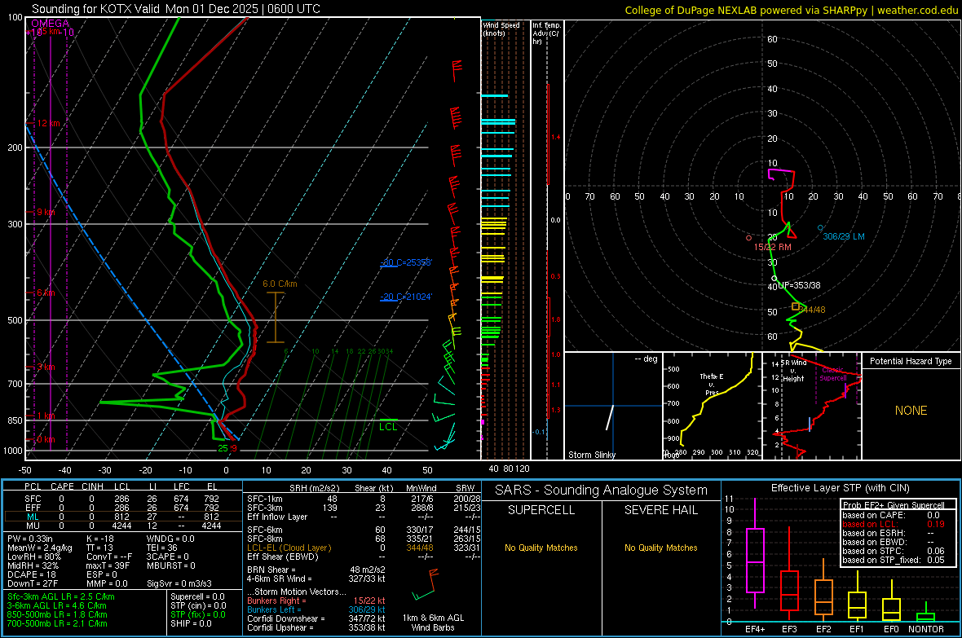Click the 'maxT = 39F' value

(108, 565)
